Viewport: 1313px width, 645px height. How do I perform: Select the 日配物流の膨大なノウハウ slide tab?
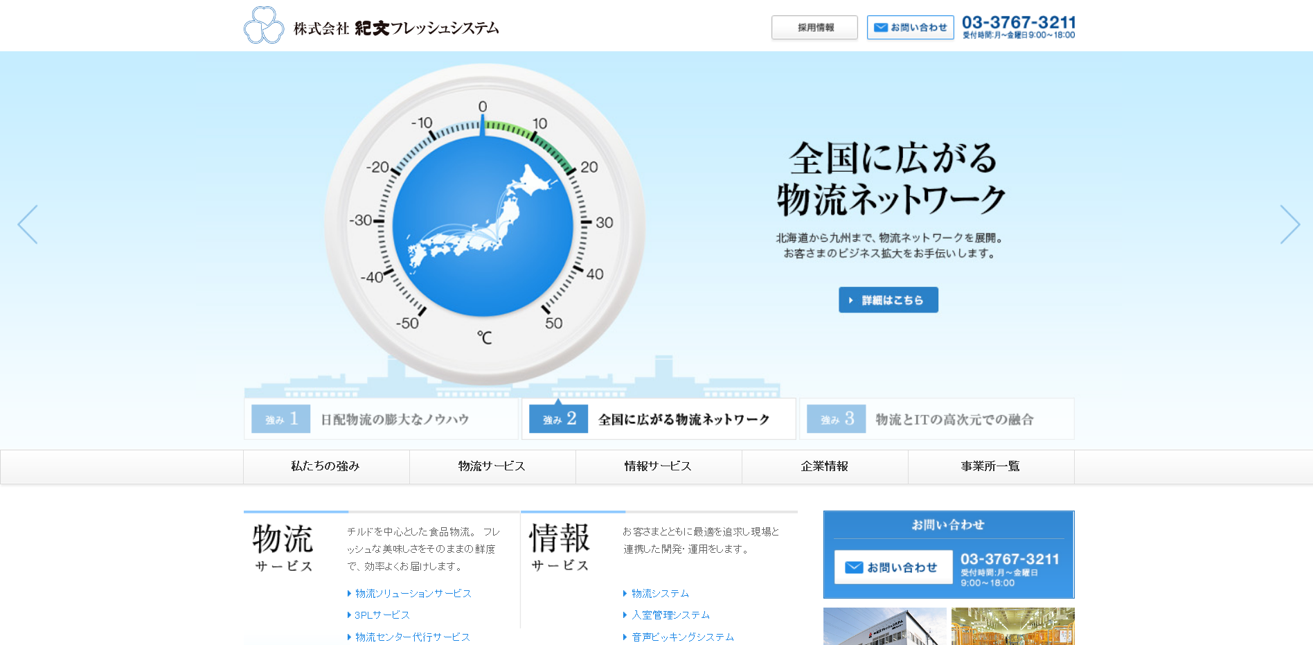(395, 420)
